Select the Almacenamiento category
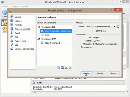130x97 pixels. coord(22,29)
